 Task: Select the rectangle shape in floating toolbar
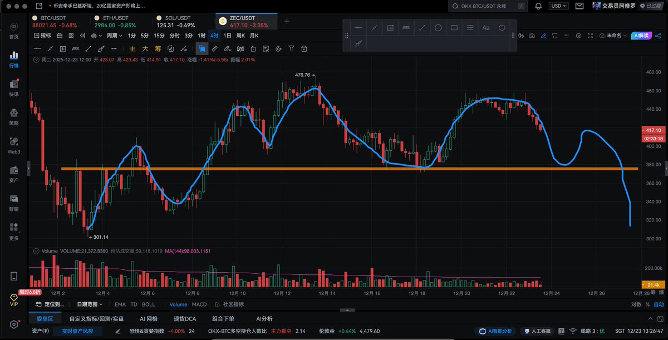[x=454, y=28]
